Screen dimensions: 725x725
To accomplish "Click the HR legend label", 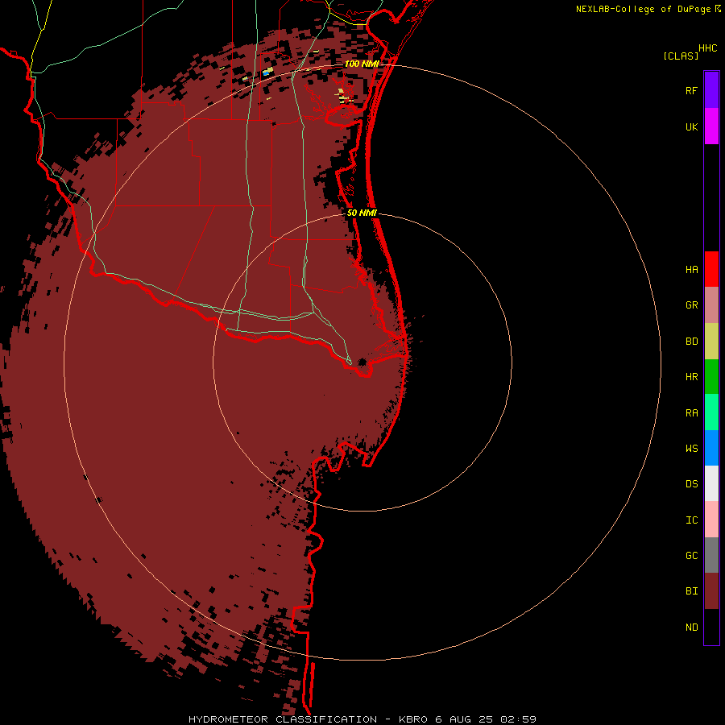I will pos(691,377).
